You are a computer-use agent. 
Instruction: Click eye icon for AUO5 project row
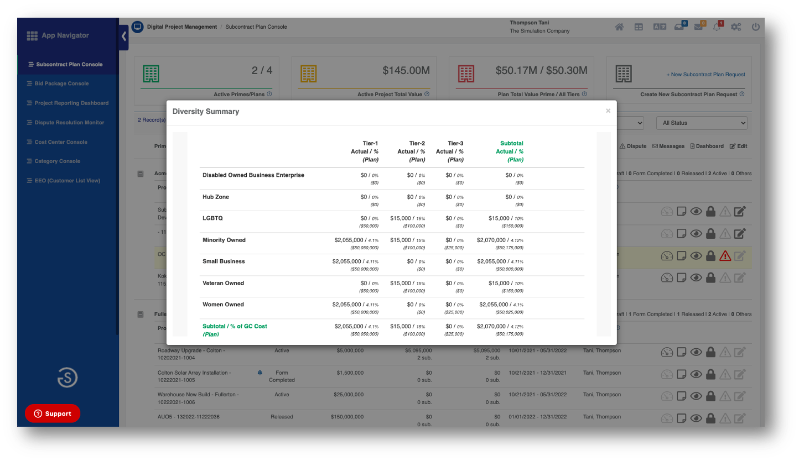pos(696,418)
